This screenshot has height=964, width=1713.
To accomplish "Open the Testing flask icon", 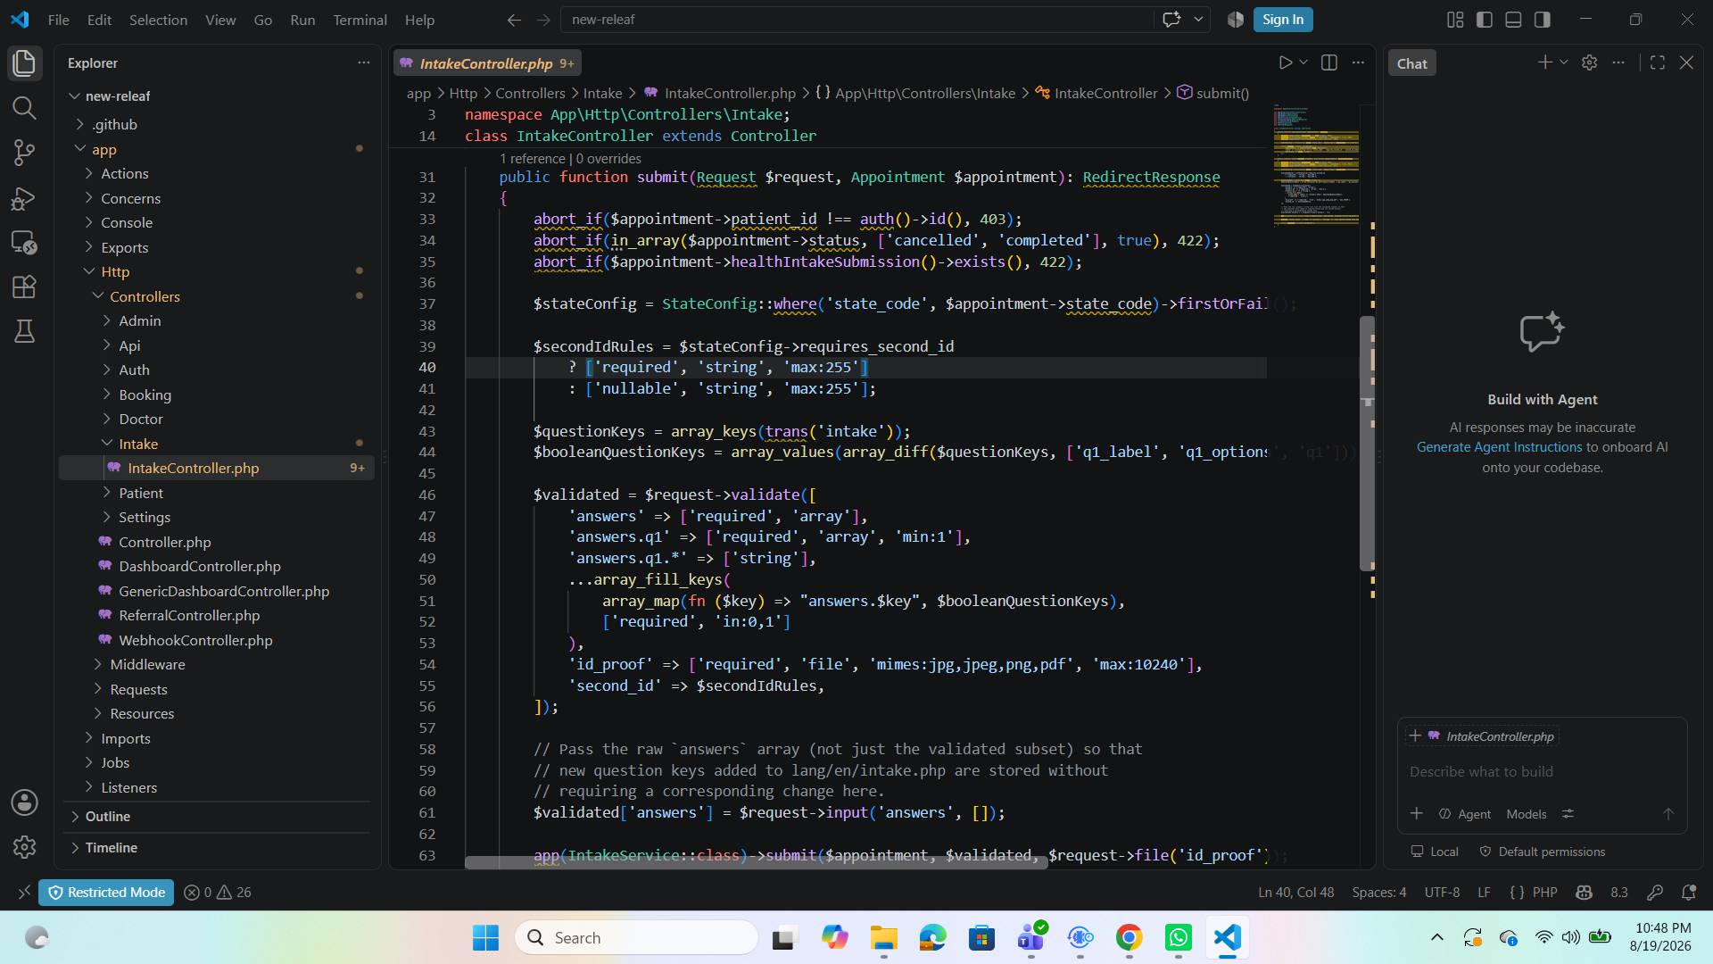I will [24, 331].
